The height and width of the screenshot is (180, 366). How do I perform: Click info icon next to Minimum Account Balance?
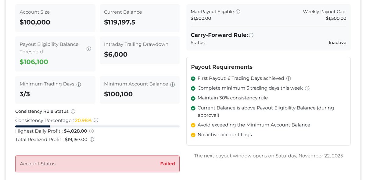point(172,85)
